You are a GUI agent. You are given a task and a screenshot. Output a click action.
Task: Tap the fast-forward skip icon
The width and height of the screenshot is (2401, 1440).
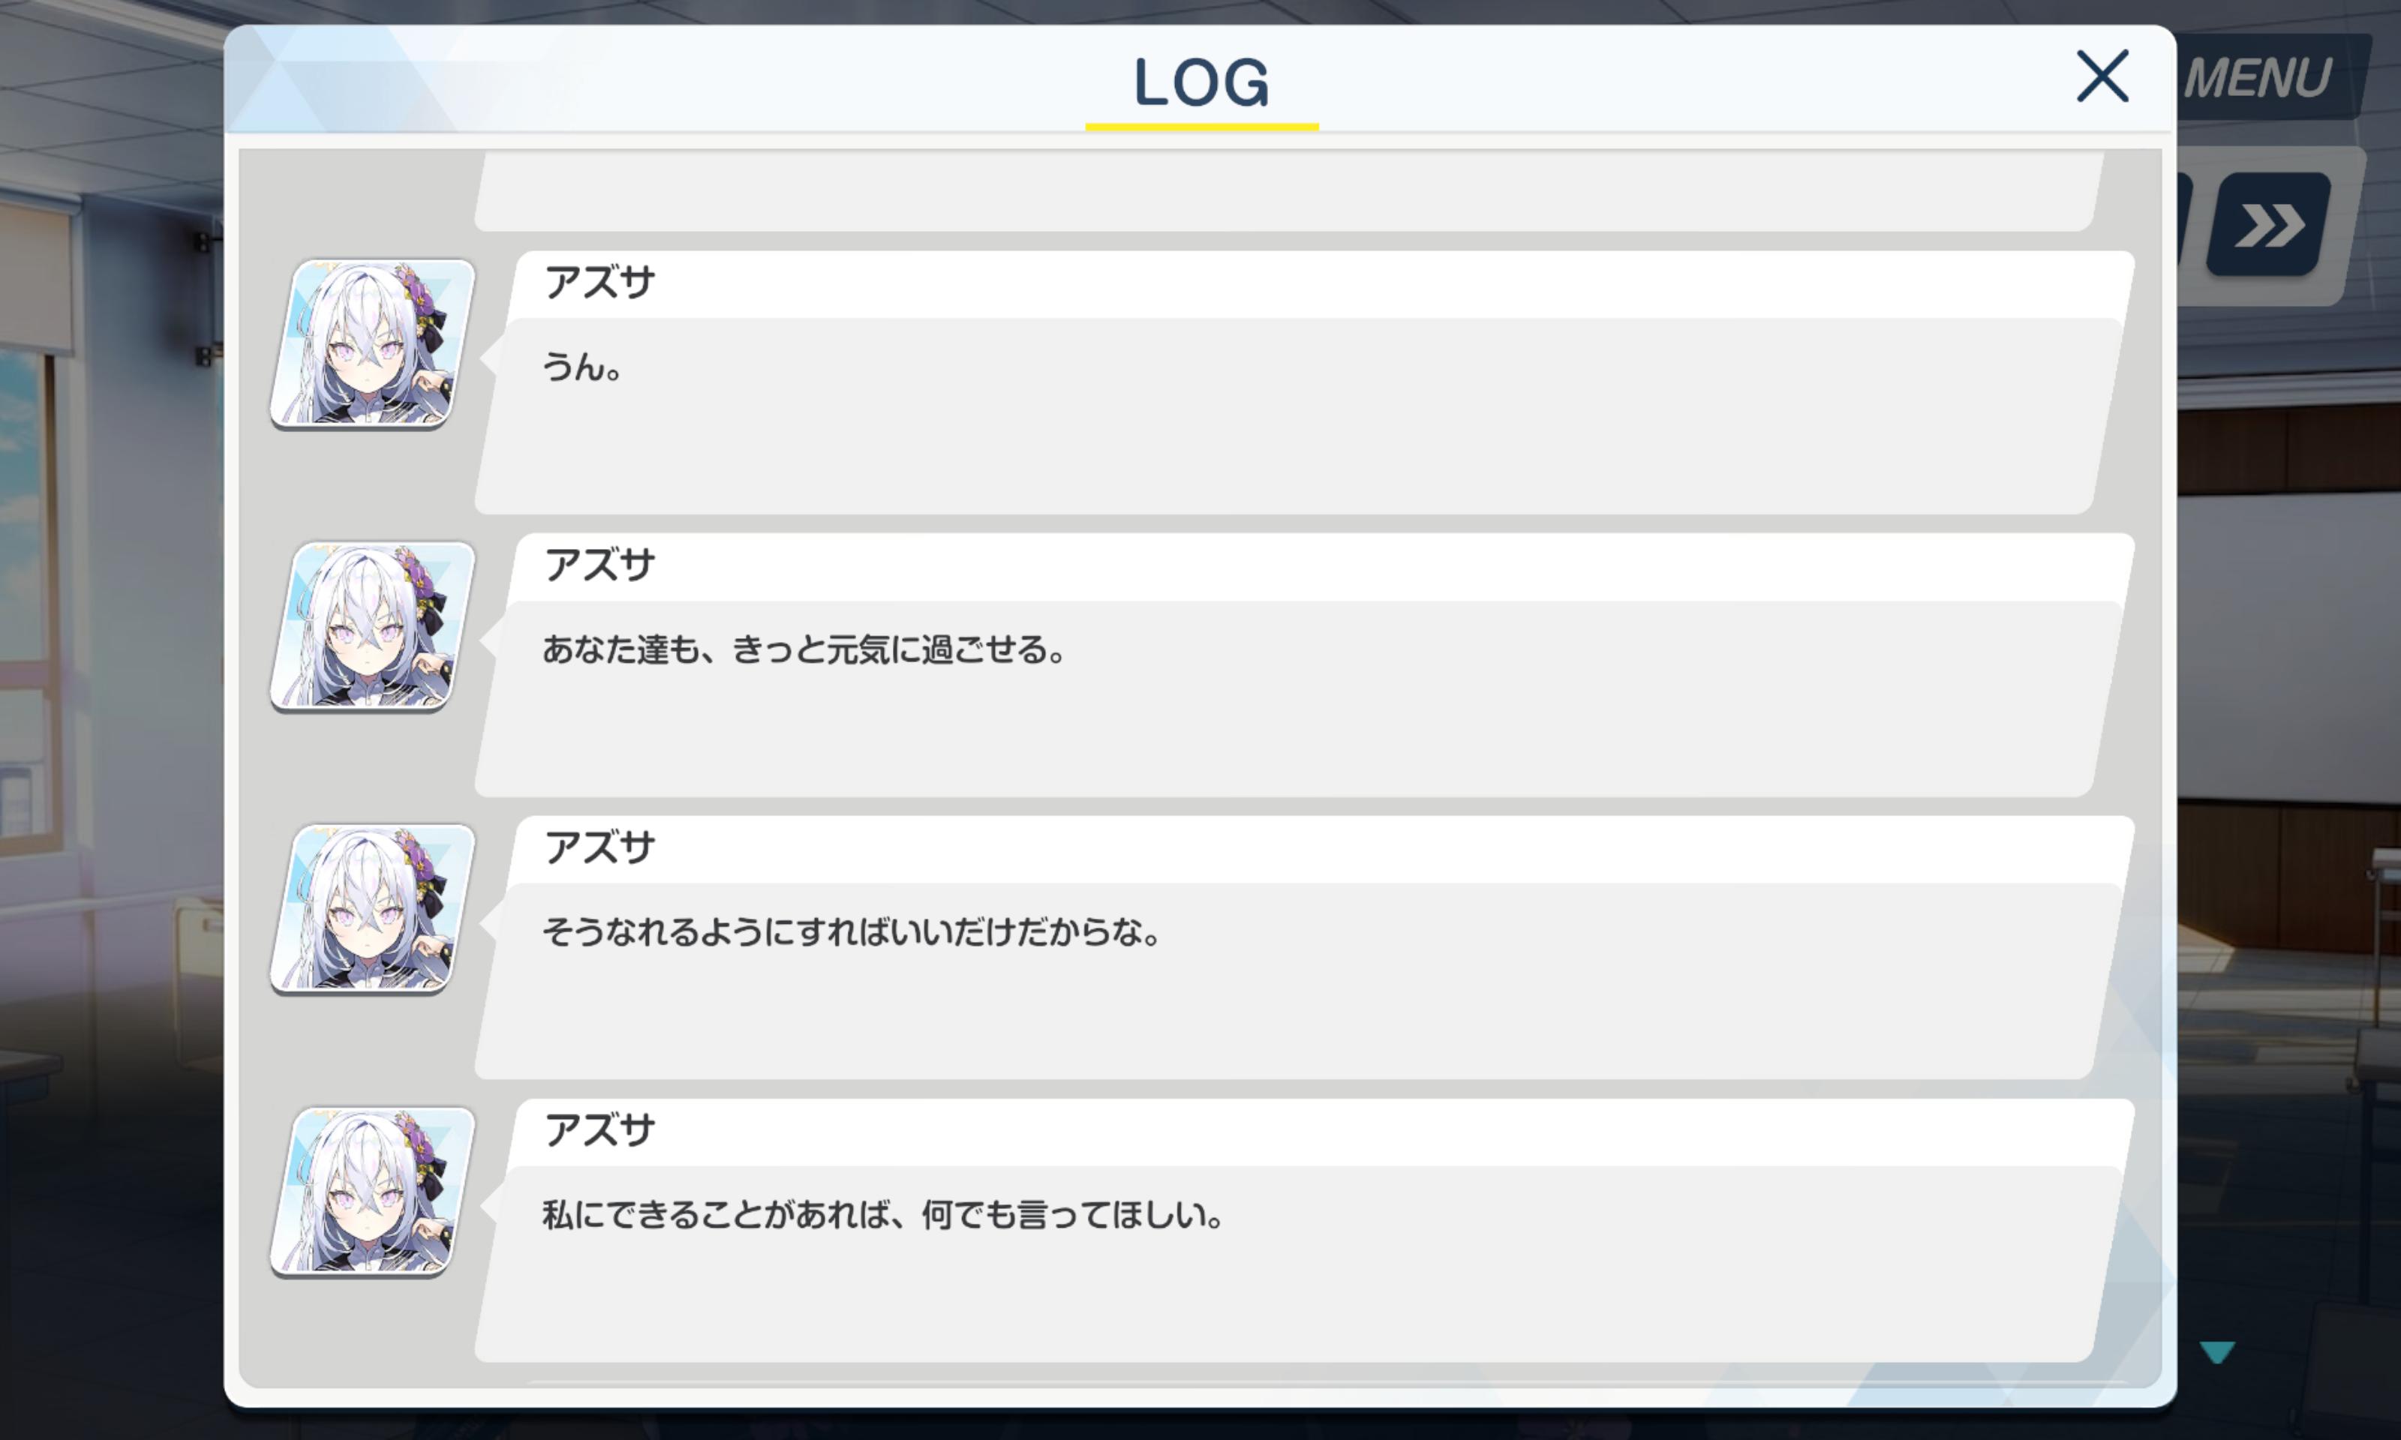[x=2269, y=225]
